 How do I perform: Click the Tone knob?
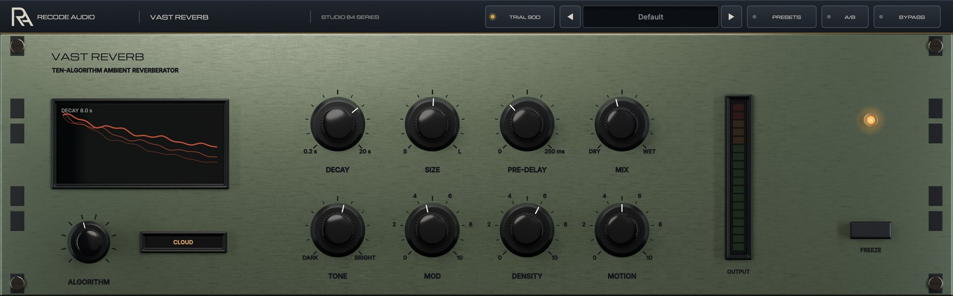337,230
